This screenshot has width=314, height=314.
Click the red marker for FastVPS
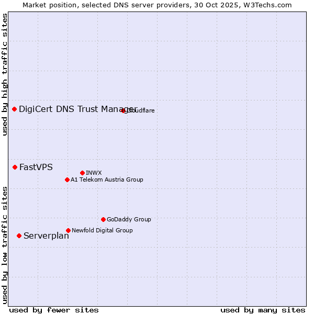(15, 167)
